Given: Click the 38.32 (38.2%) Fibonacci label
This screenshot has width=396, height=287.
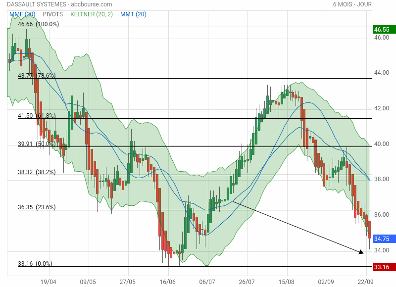Looking at the screenshot, I should pyautogui.click(x=37, y=172).
